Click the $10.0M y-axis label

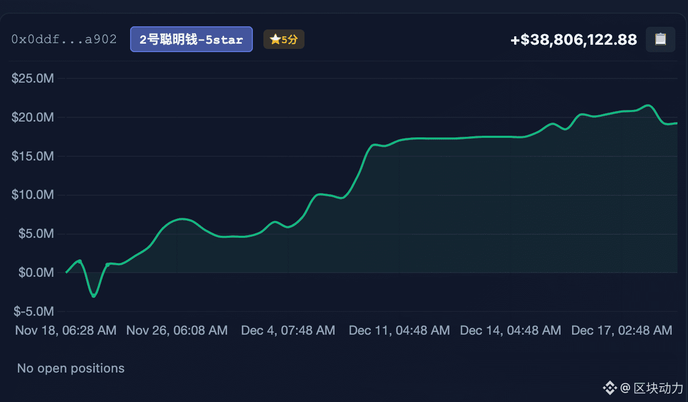[33, 195]
